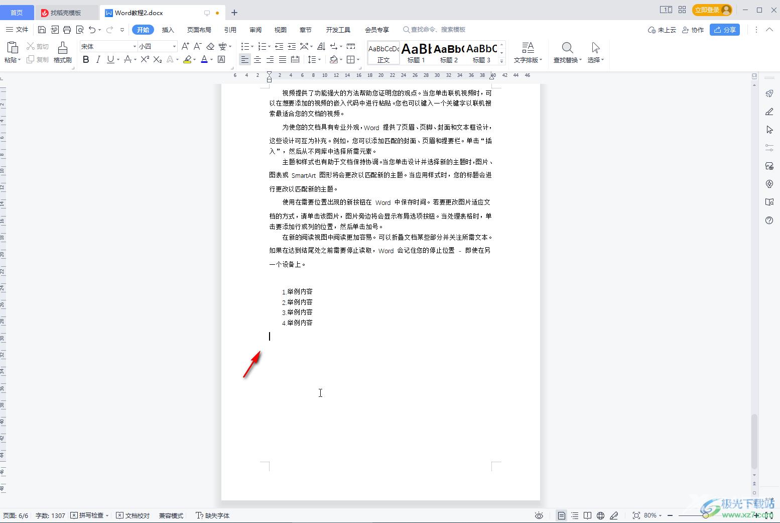The height and width of the screenshot is (523, 780).
Task: Open the File (文件) menu
Action: point(17,30)
